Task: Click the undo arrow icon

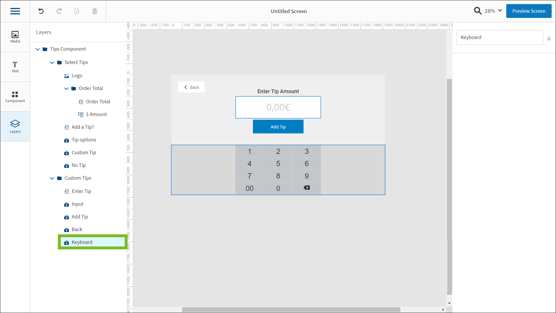Action: point(41,11)
